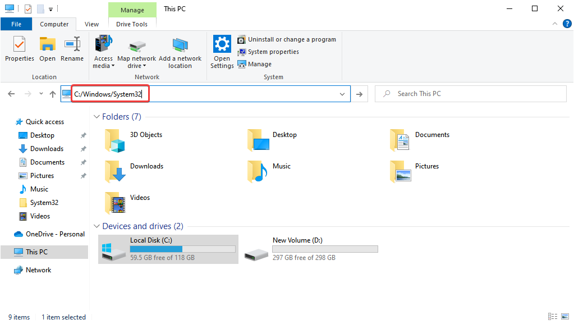The height and width of the screenshot is (324, 574).
Task: Switch to details view layout
Action: (x=553, y=316)
